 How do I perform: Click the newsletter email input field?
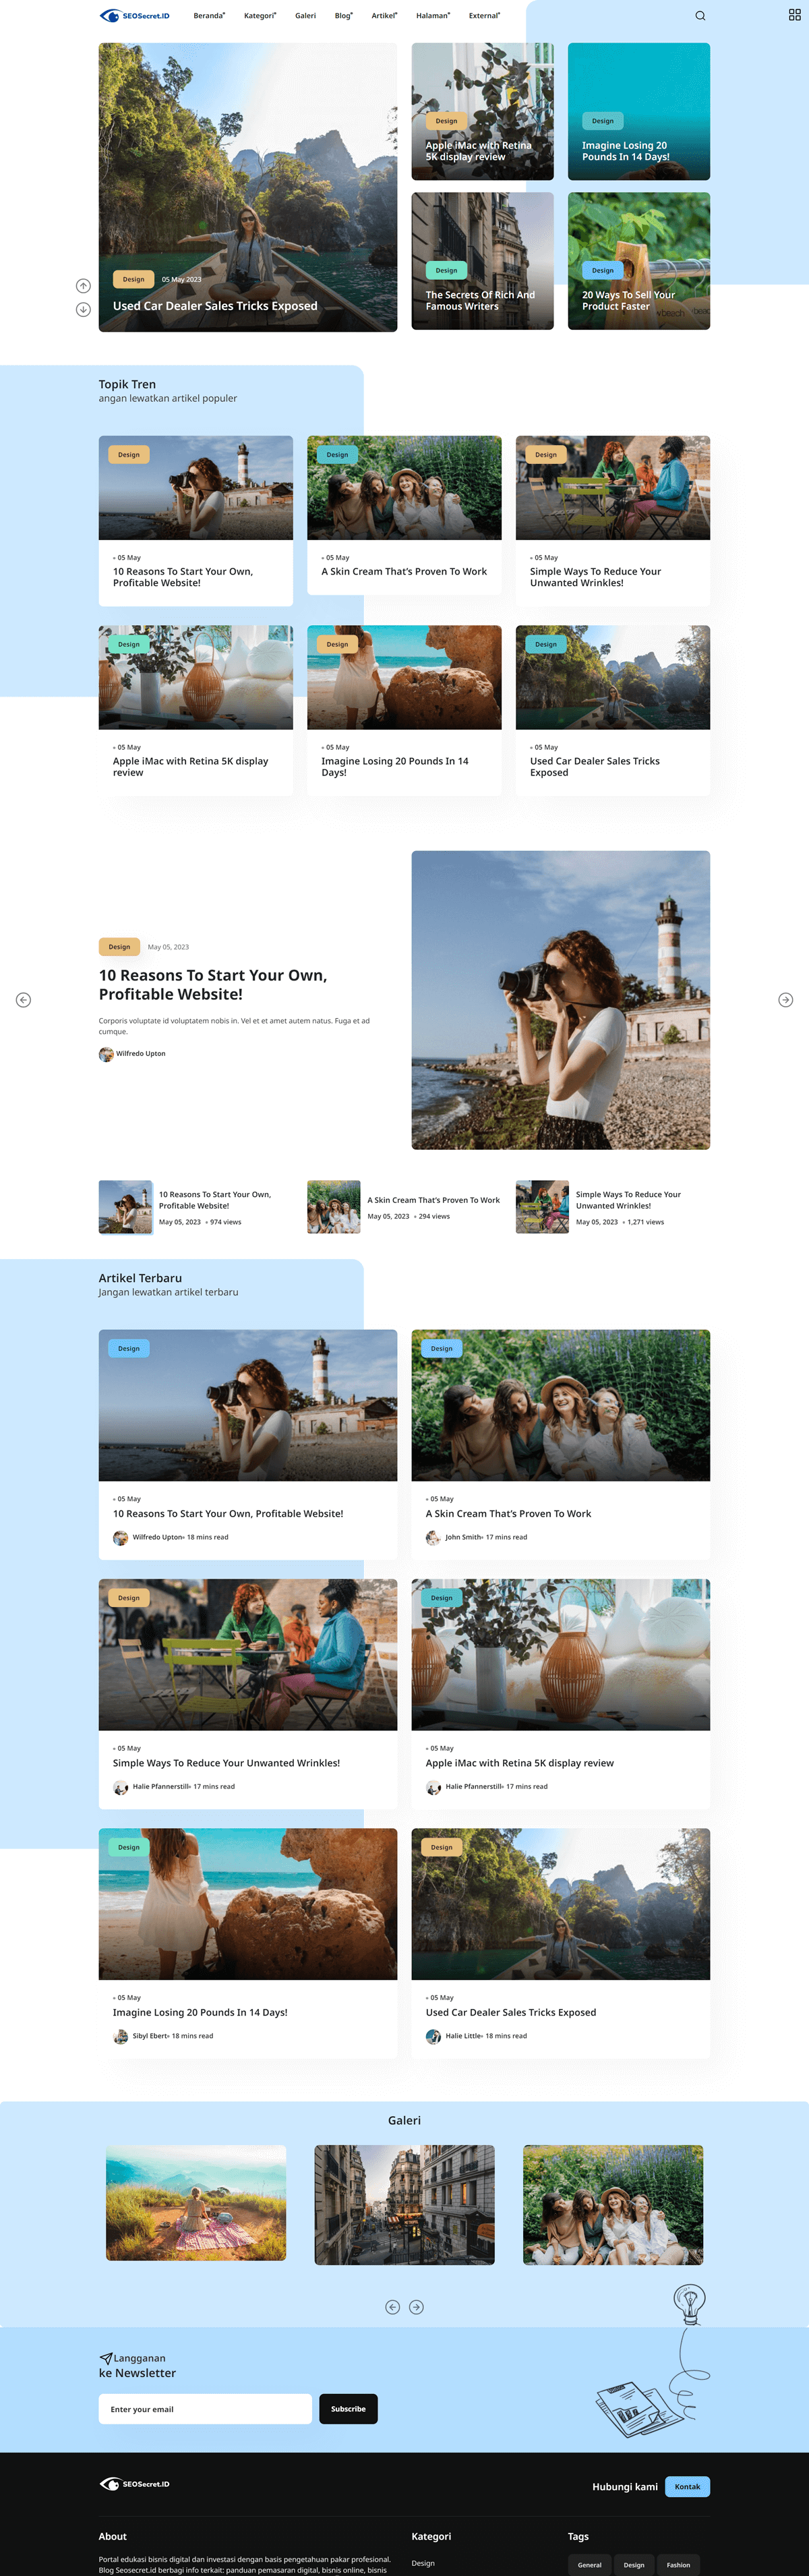[x=205, y=2409]
